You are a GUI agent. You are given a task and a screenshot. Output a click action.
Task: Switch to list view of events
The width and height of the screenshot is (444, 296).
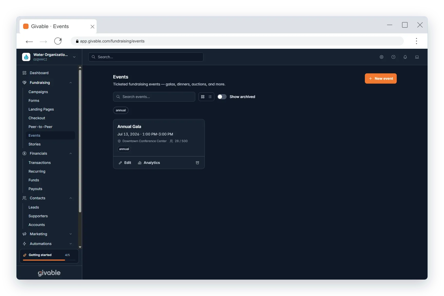(210, 97)
